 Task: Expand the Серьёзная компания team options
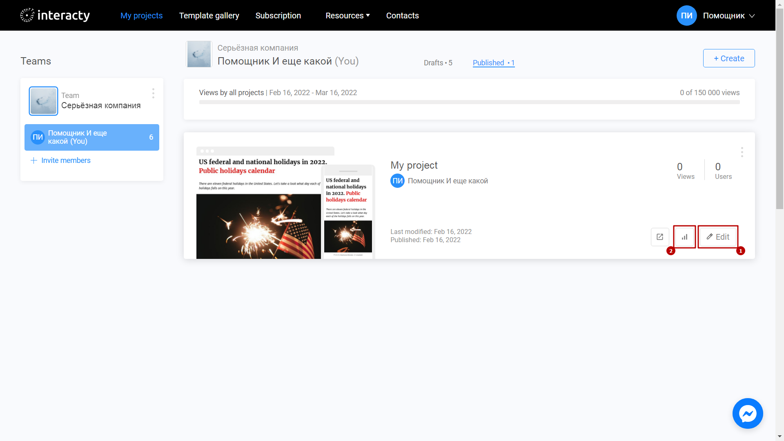click(x=153, y=94)
